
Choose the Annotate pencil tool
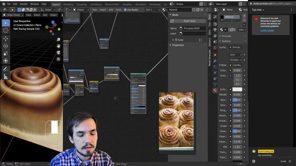[x=6, y=69]
